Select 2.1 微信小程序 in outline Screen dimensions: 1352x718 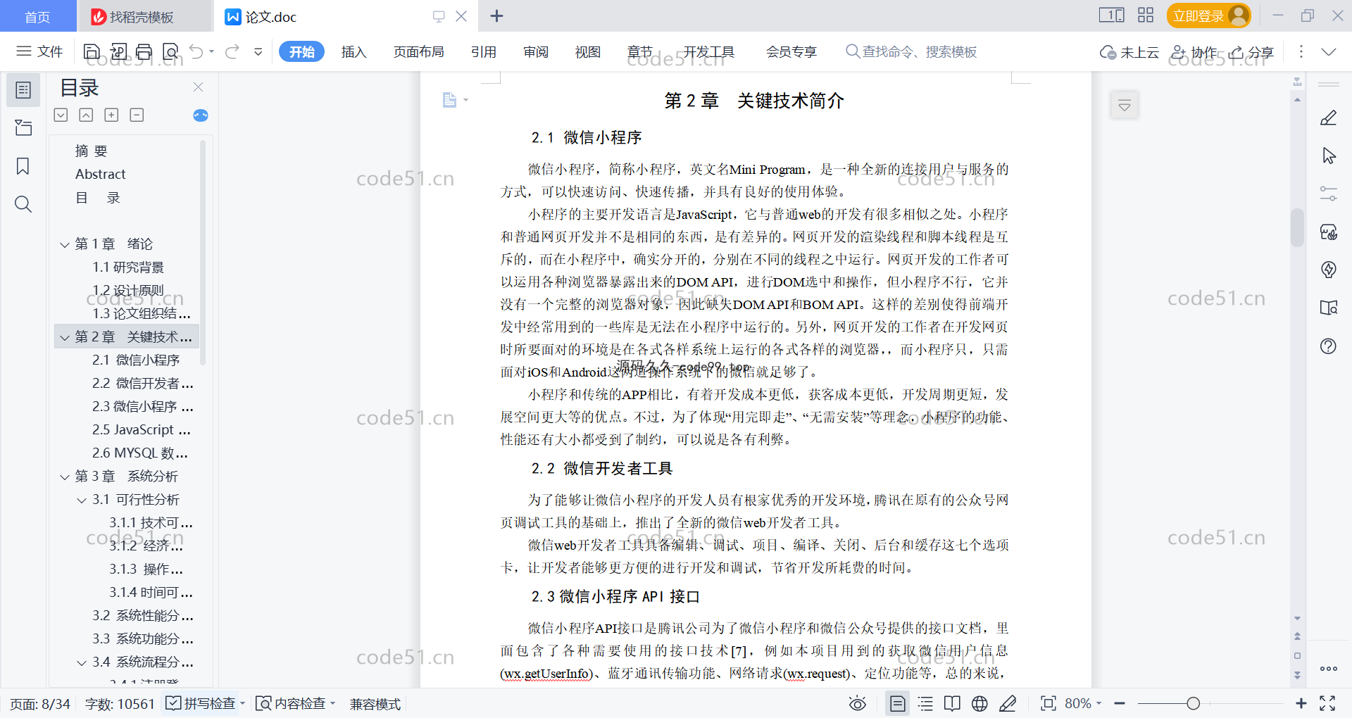(136, 360)
